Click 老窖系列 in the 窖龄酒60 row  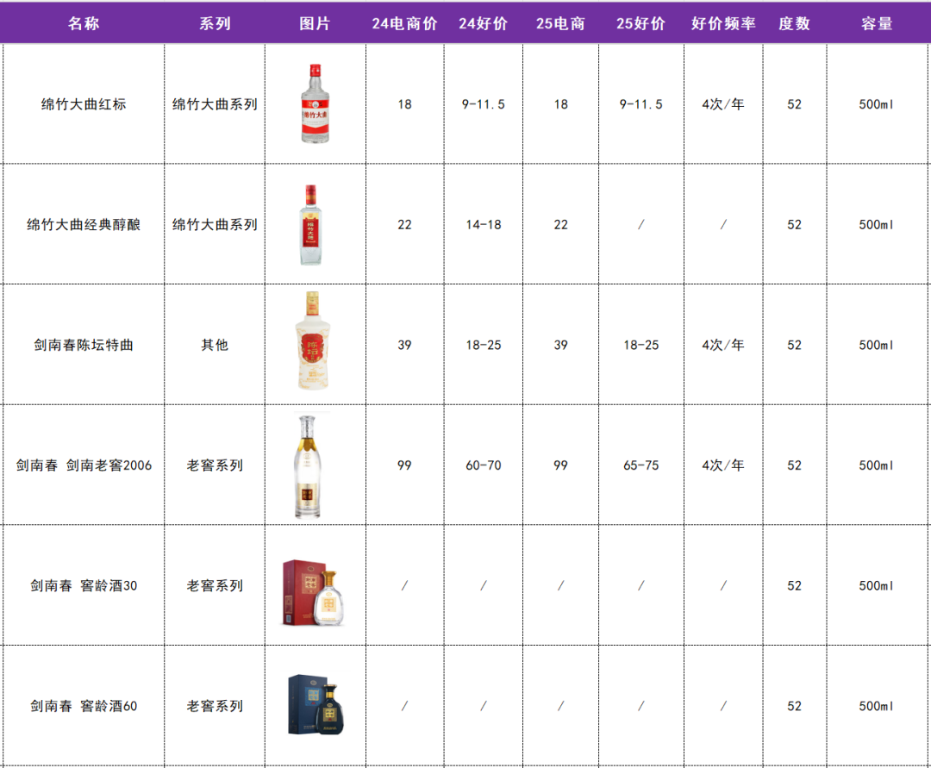pyautogui.click(x=215, y=706)
